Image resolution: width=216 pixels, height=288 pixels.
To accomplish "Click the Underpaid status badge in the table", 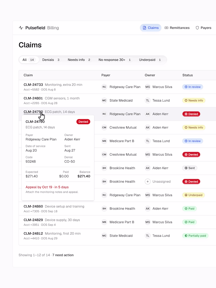I will coord(193,195).
